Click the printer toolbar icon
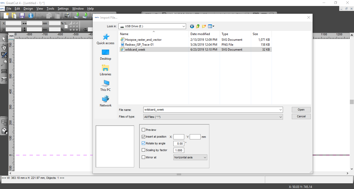The width and height of the screenshot is (354, 189). 67,16
